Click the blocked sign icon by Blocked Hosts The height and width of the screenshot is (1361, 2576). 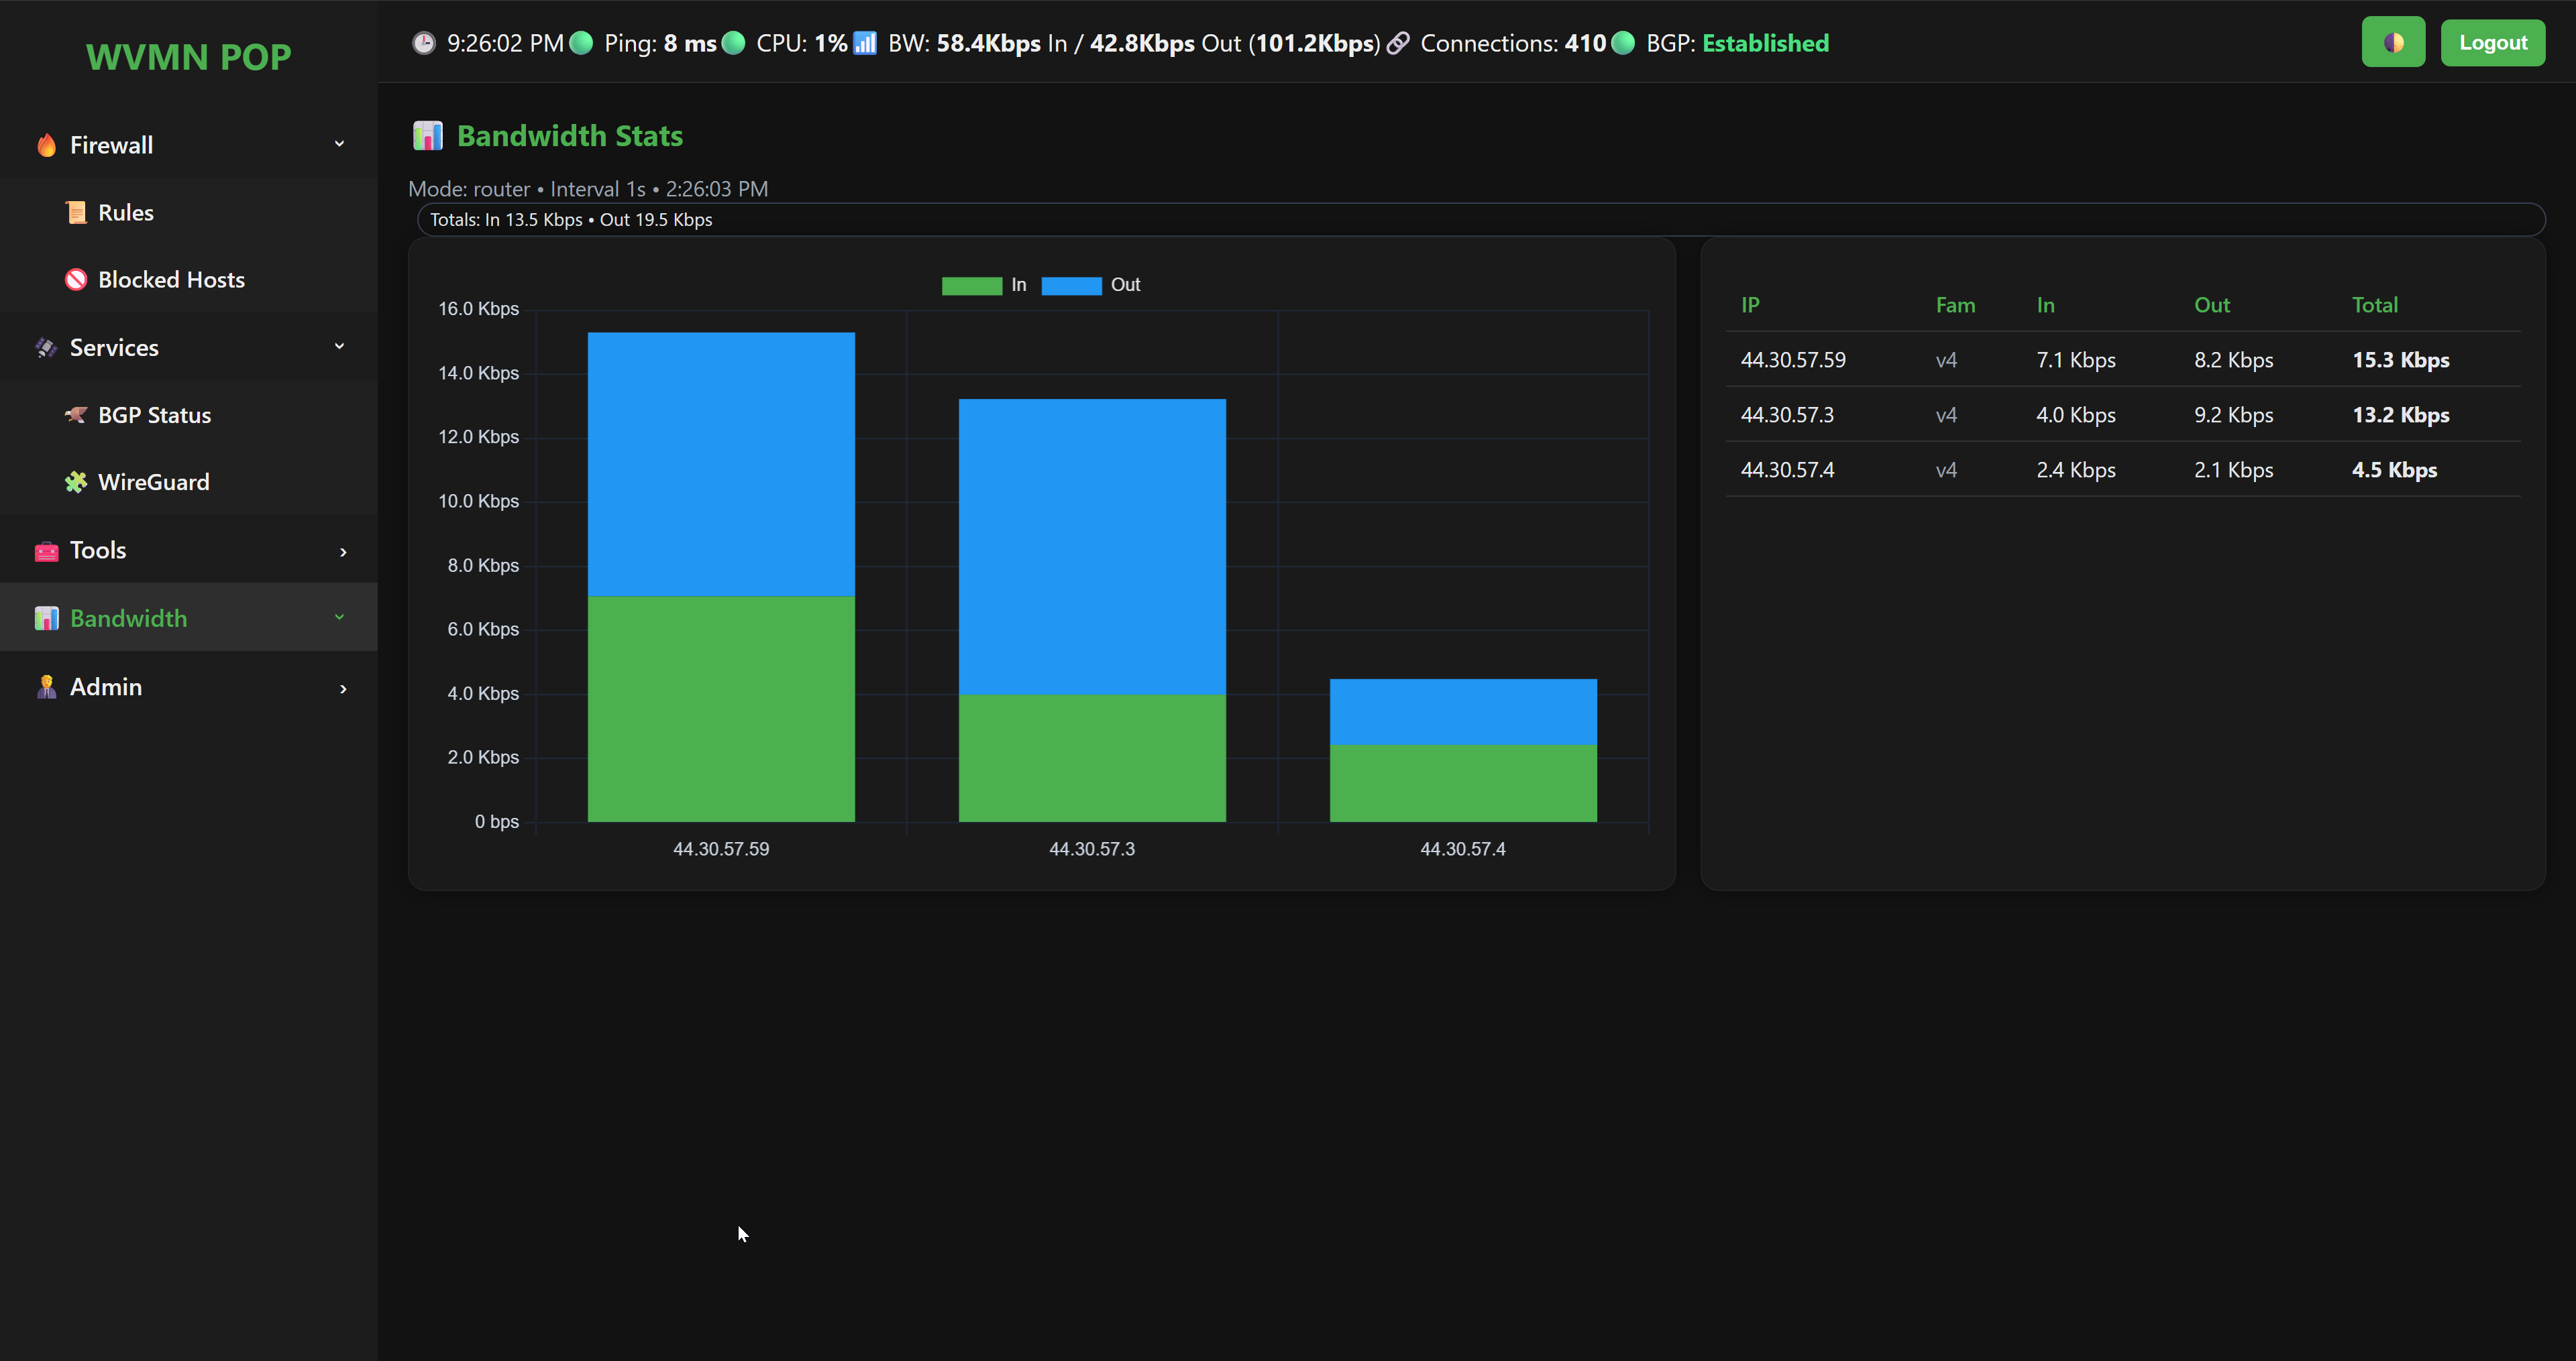pos(76,280)
